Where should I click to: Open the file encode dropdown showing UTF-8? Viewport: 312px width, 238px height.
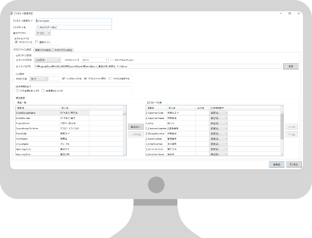(x=95, y=60)
